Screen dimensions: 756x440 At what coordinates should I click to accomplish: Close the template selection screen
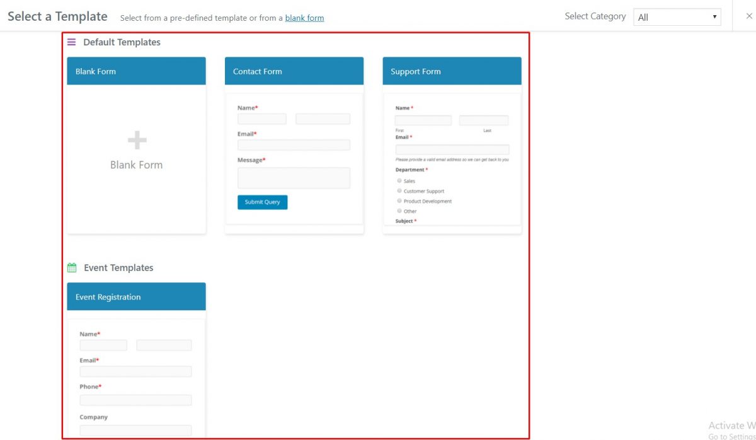click(749, 15)
